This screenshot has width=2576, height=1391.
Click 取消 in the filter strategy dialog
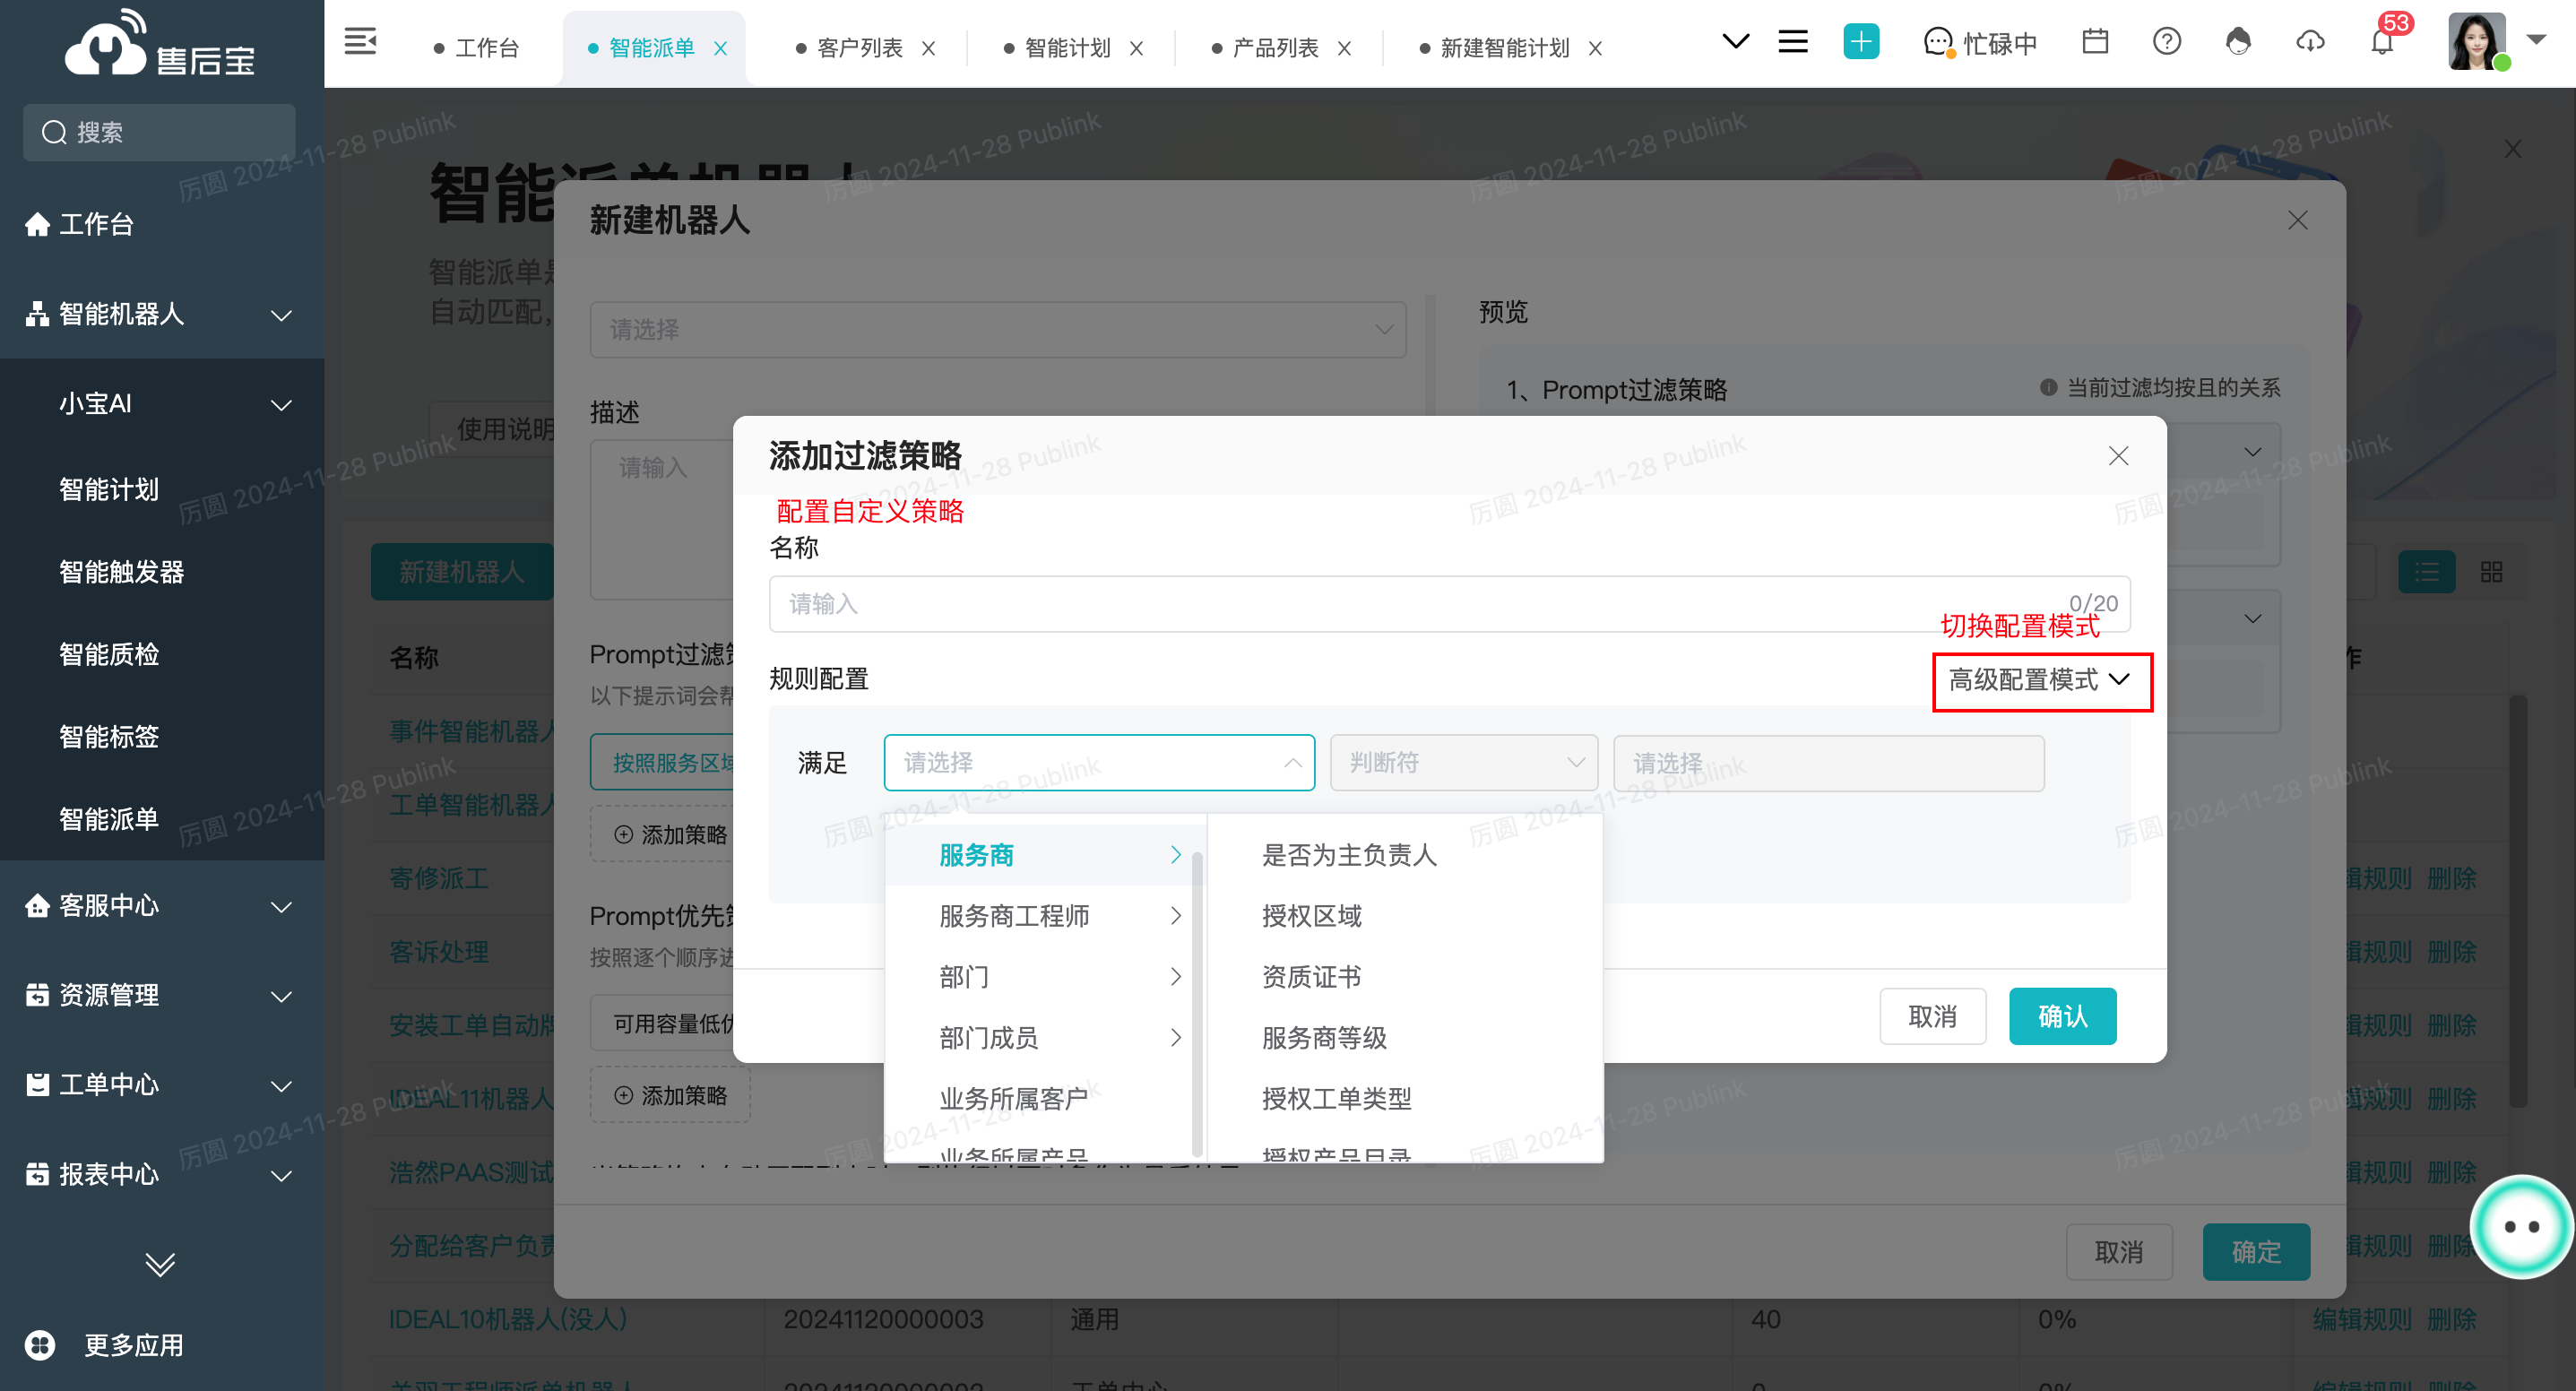[x=1932, y=1016]
